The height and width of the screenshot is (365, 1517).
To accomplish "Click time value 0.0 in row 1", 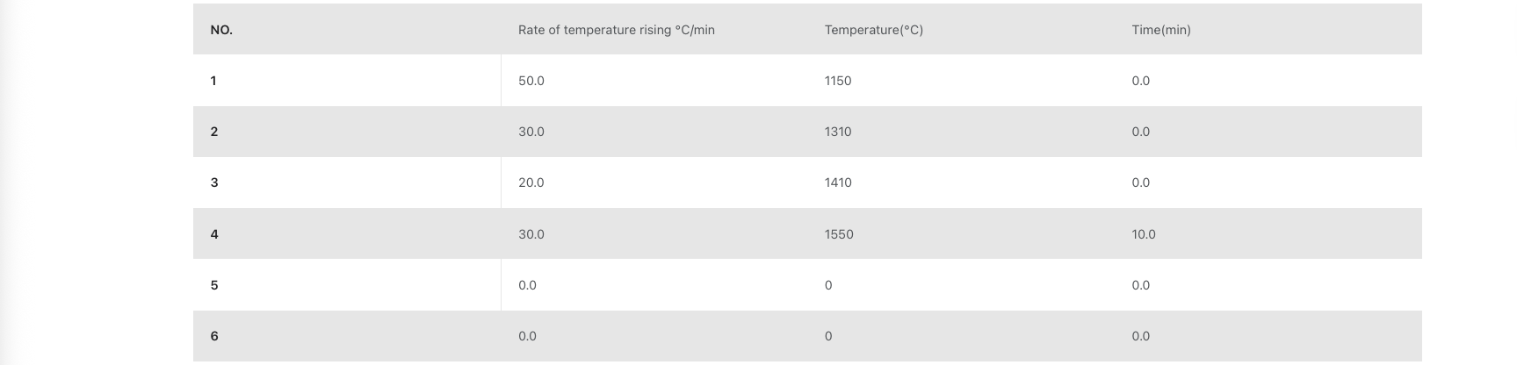I will (1140, 81).
